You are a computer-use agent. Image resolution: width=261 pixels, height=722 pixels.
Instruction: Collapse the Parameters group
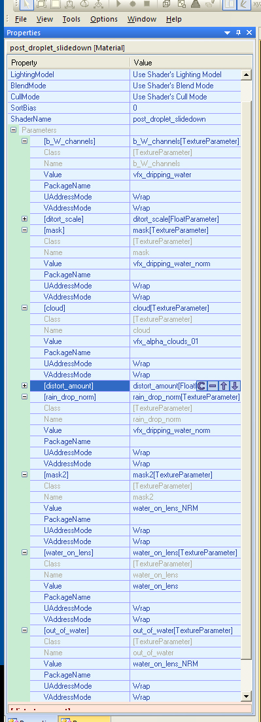point(12,130)
